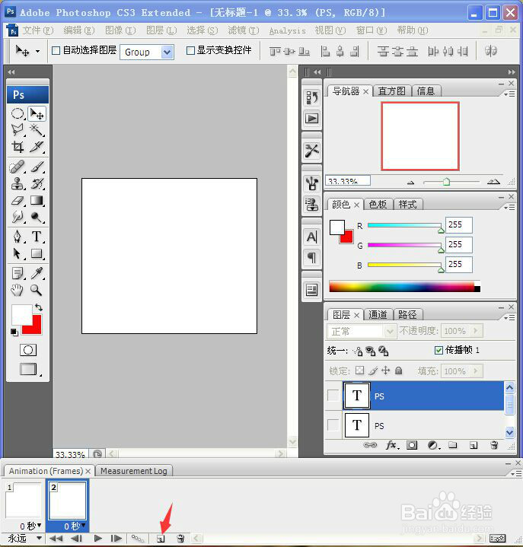Toggle lock transparent pixels
This screenshot has height=547, width=523.
point(359,370)
